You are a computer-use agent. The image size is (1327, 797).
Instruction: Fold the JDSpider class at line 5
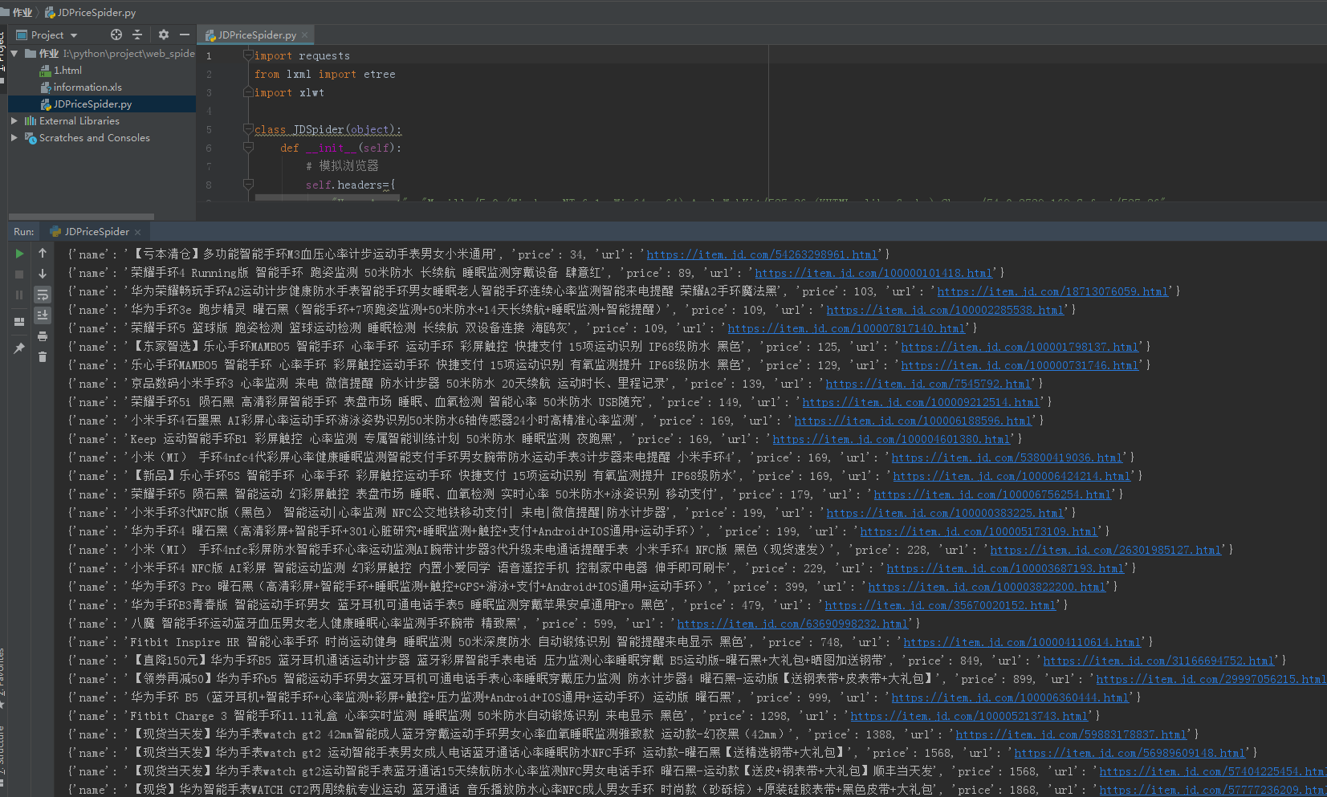[x=248, y=129]
